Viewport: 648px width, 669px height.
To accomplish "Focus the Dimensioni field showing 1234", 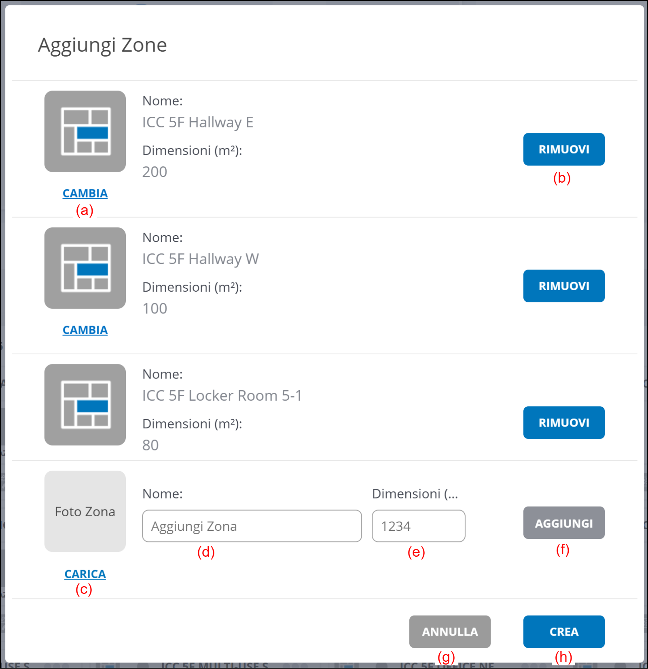I will pyautogui.click(x=418, y=526).
